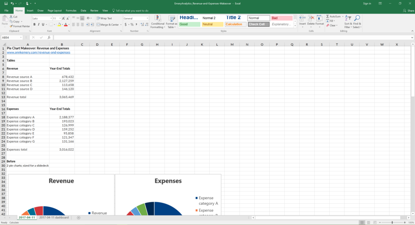Click the Copy icon in Clipboard group
This screenshot has width=415, height=225.
[x=11, y=21]
